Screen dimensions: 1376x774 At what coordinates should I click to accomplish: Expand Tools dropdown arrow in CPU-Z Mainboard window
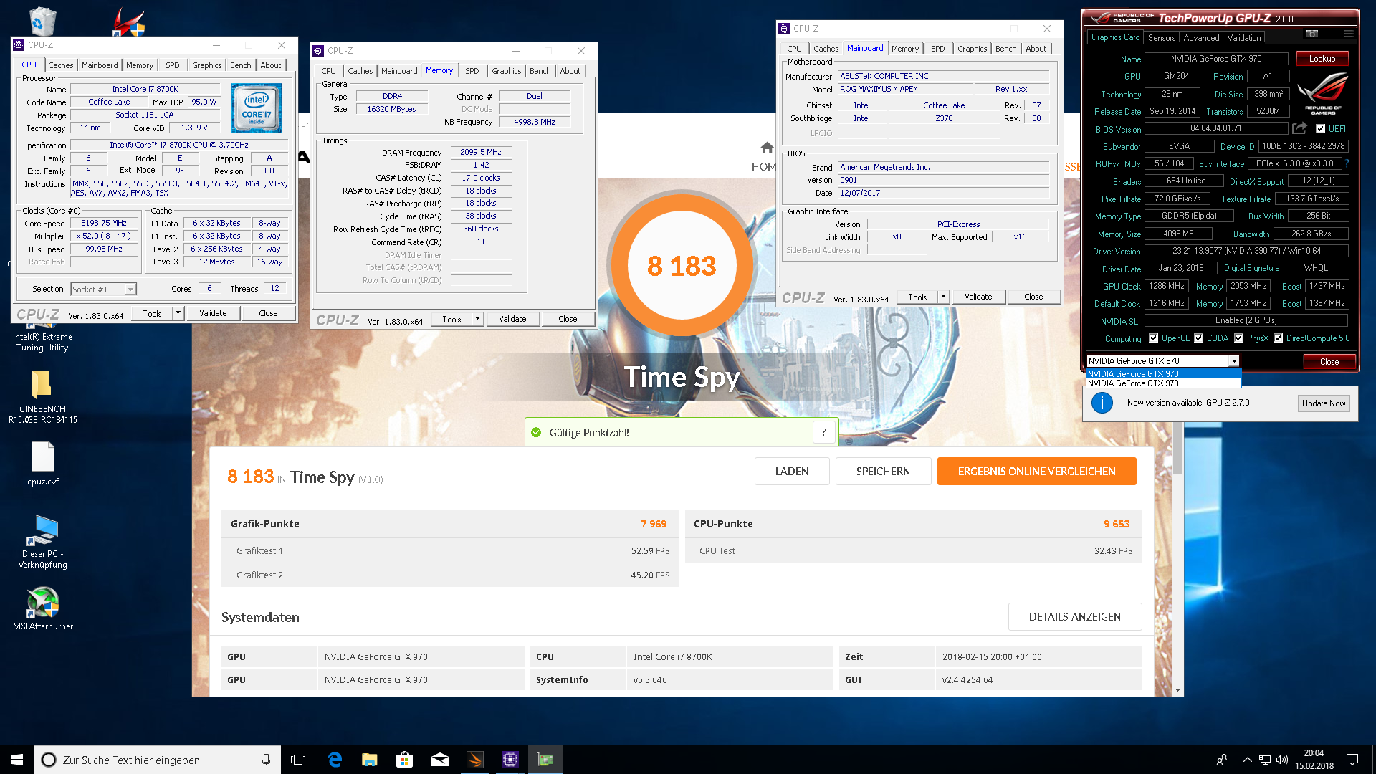(x=943, y=297)
